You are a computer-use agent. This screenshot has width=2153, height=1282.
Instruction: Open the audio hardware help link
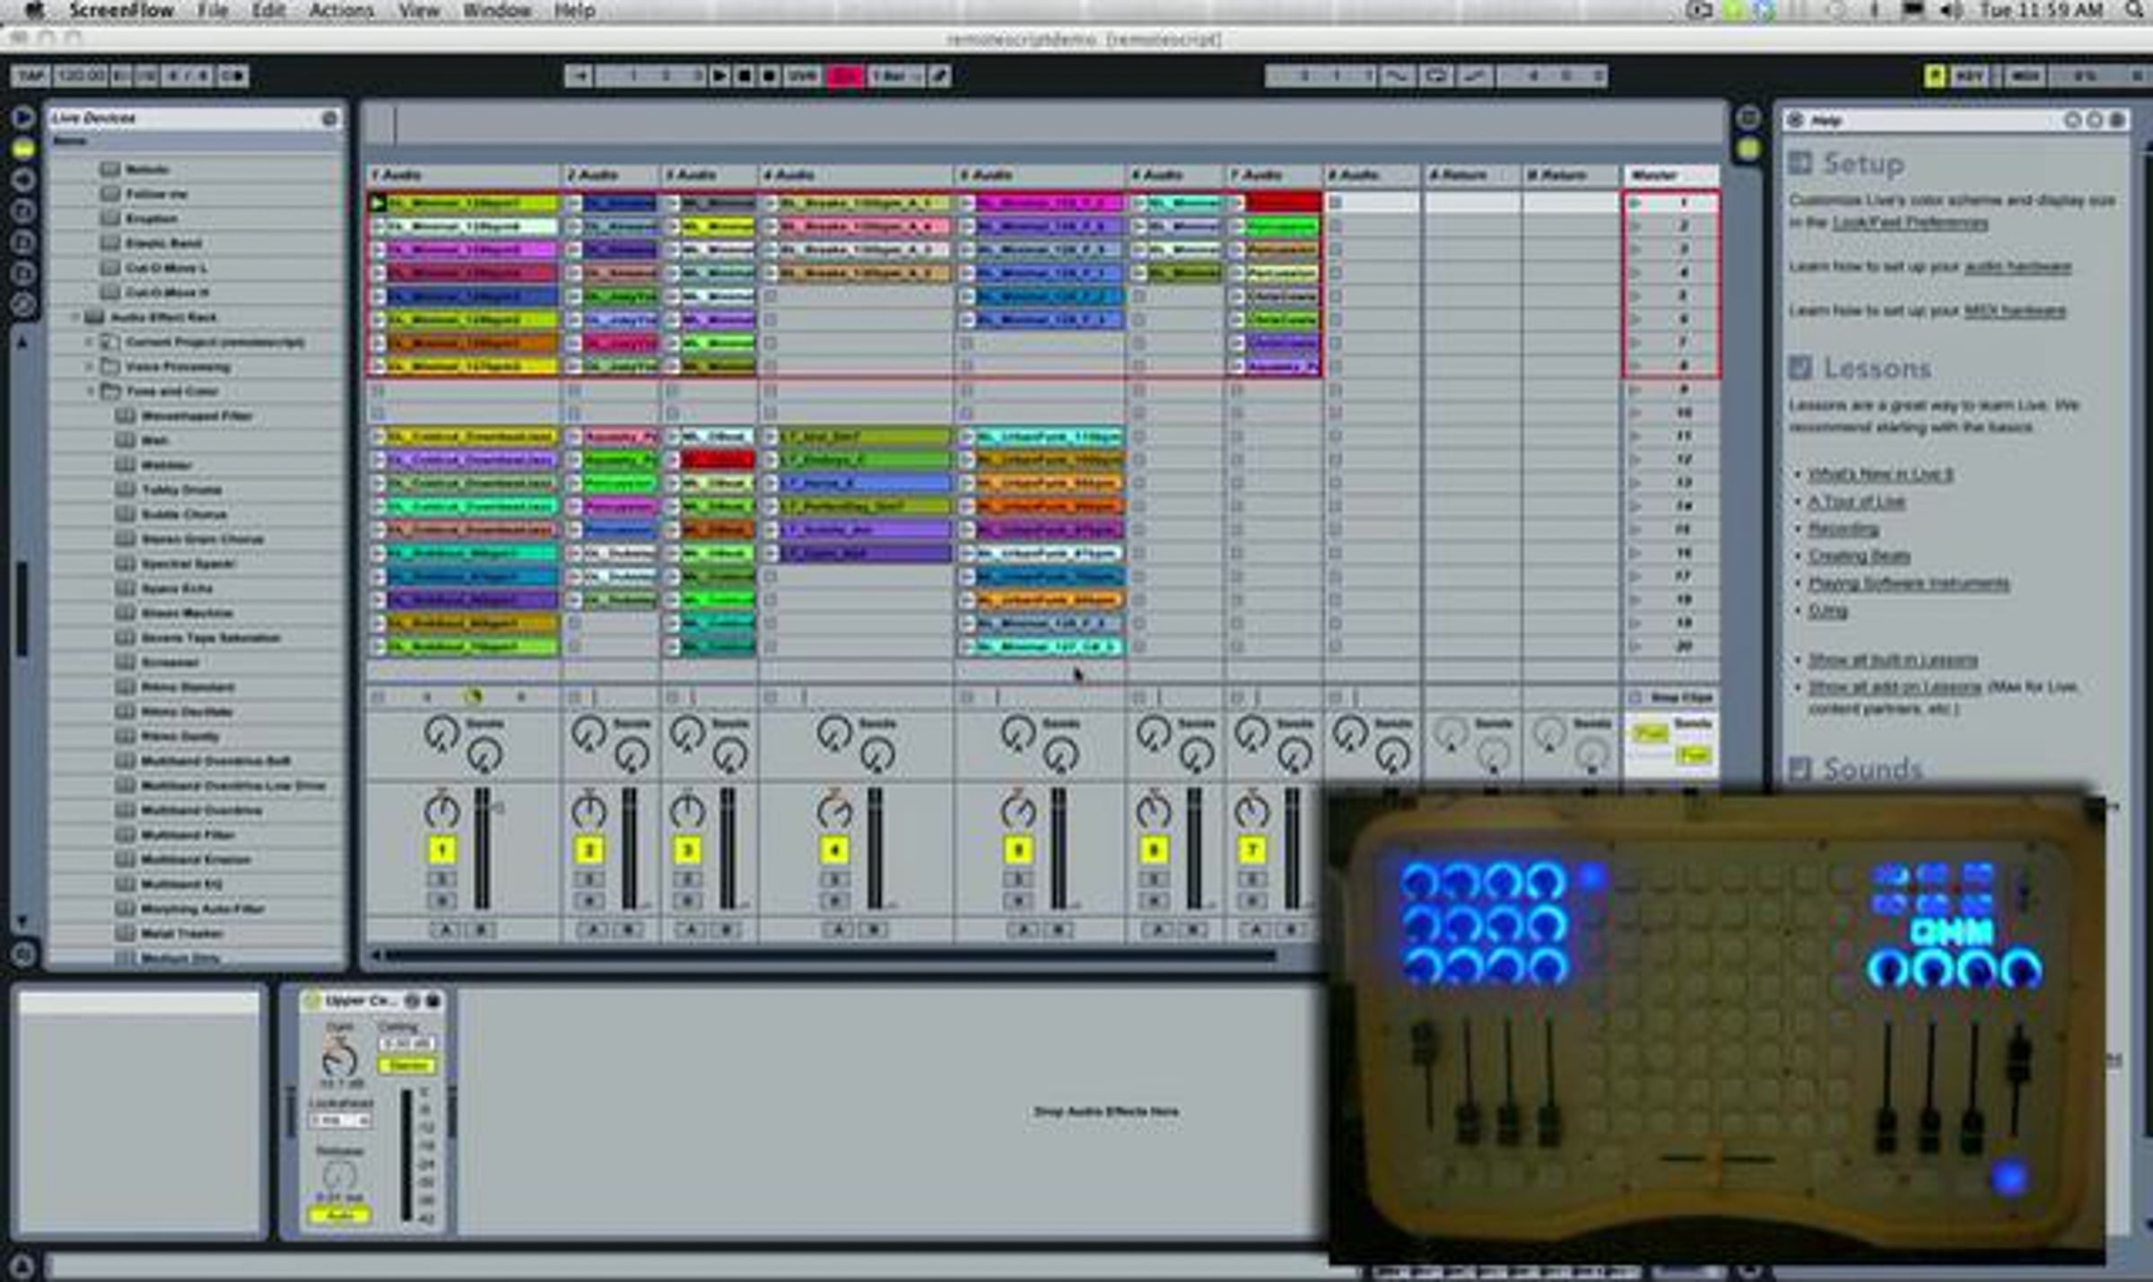2018,266
